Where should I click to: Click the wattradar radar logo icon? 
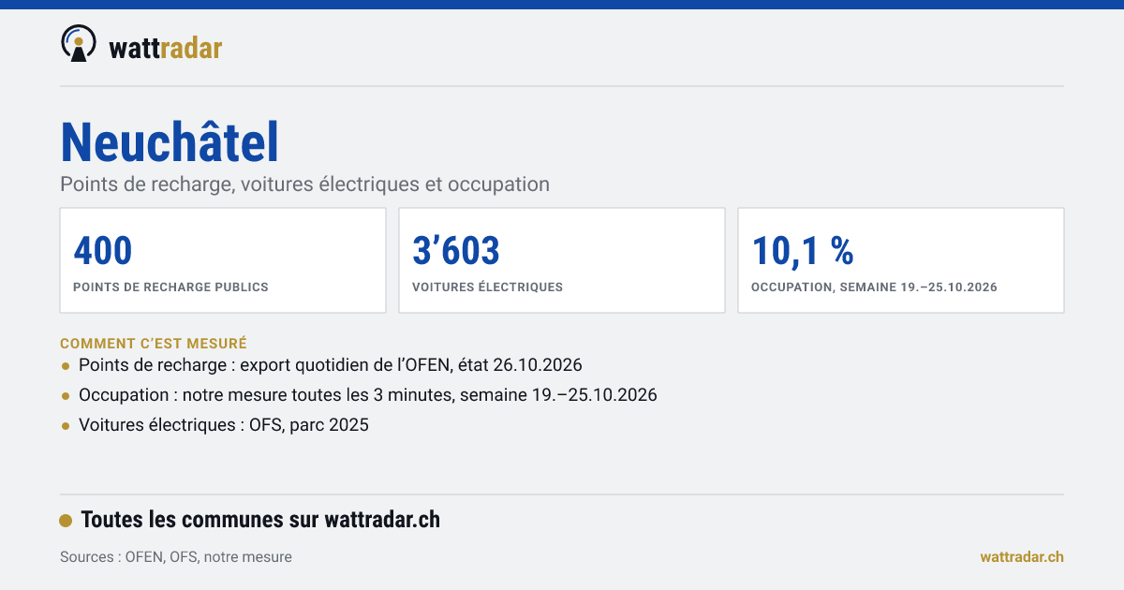pyautogui.click(x=78, y=44)
